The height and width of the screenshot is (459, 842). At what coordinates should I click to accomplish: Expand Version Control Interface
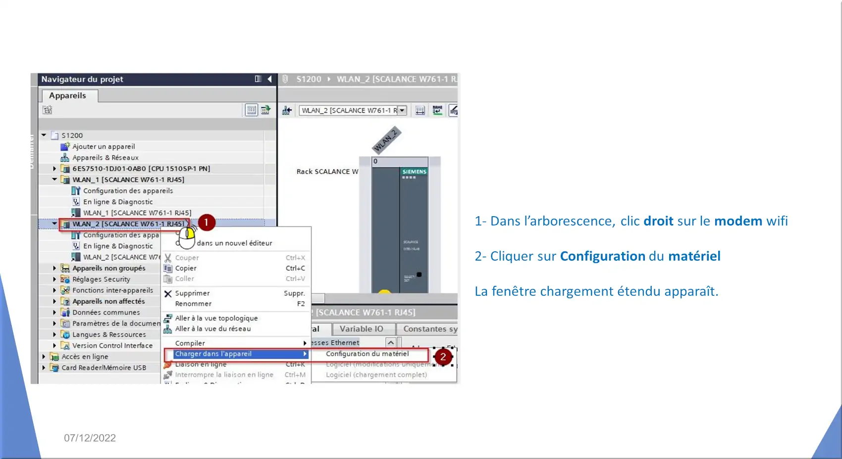click(55, 345)
